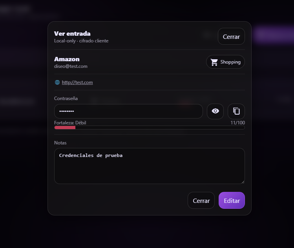Click the globe icon beside the URL
The image size is (294, 248).
pyautogui.click(x=57, y=82)
